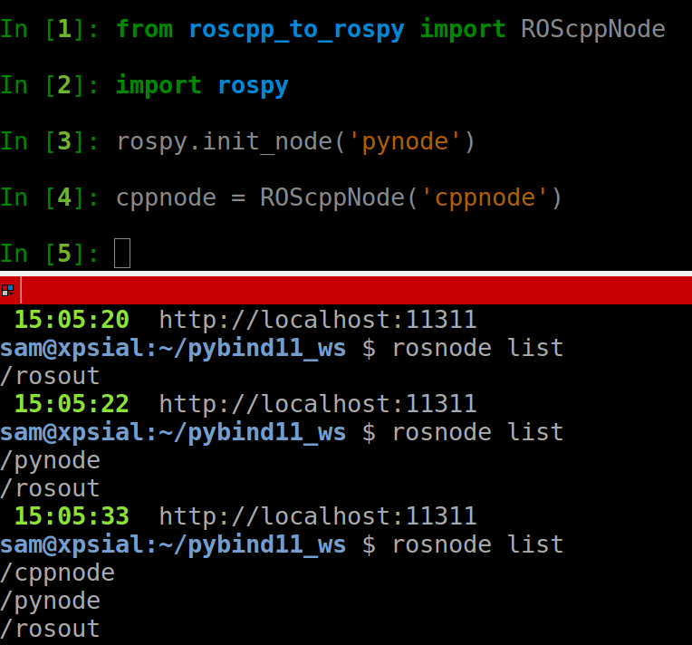
Task: Click the timestamp 15:05:20
Action: [x=72, y=320]
